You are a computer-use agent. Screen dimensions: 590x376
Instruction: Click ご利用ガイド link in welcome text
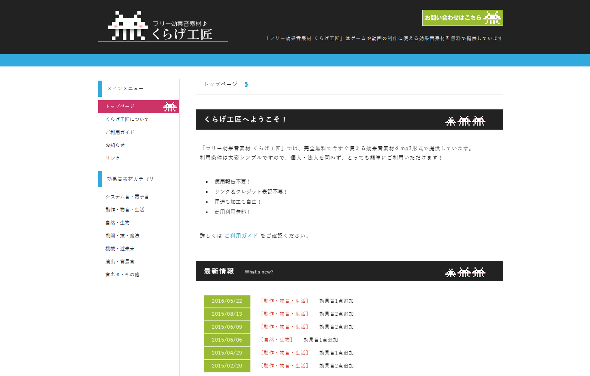[x=242, y=236]
